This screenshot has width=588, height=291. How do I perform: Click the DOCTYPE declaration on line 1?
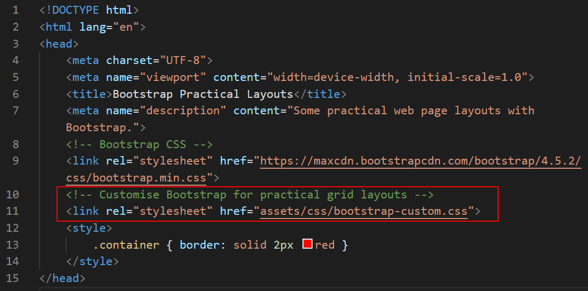[89, 10]
